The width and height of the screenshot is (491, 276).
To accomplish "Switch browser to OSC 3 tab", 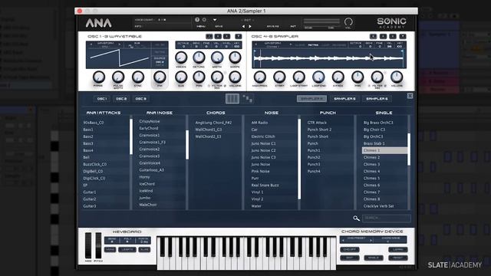I will pos(140,99).
